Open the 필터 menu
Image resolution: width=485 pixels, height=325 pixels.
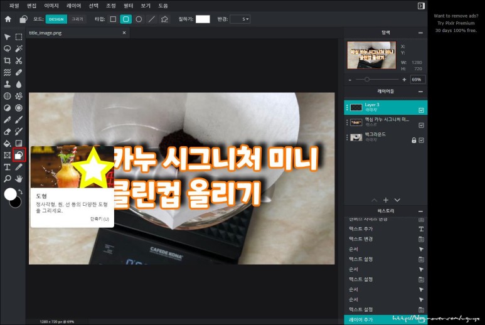[128, 6]
